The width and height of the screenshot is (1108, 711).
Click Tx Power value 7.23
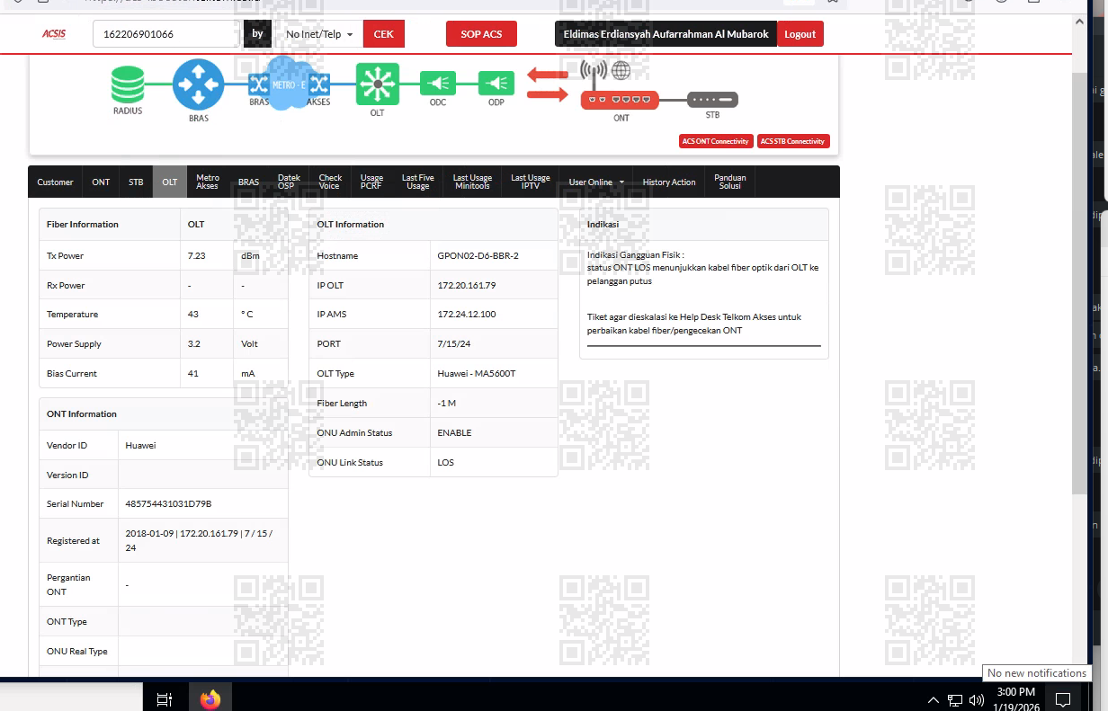pyautogui.click(x=196, y=256)
